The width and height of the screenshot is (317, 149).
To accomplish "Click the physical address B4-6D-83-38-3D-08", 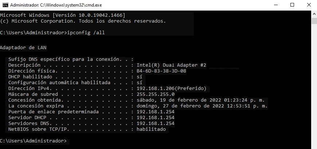I will pos(161,71).
